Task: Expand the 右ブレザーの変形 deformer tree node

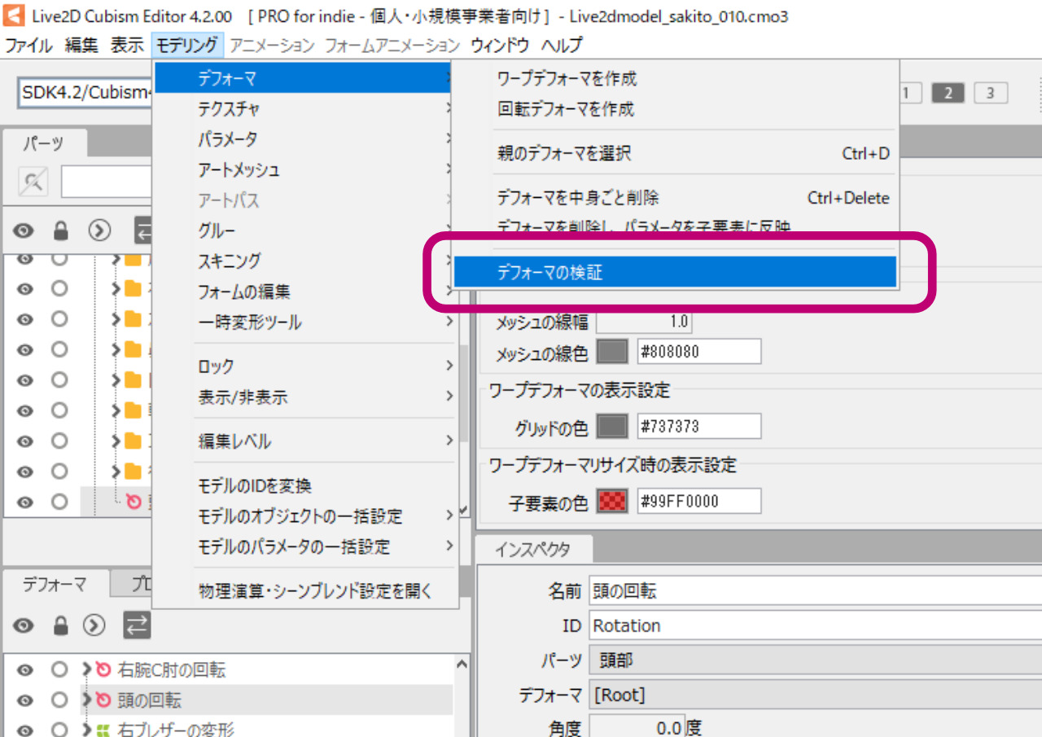Action: (x=87, y=730)
